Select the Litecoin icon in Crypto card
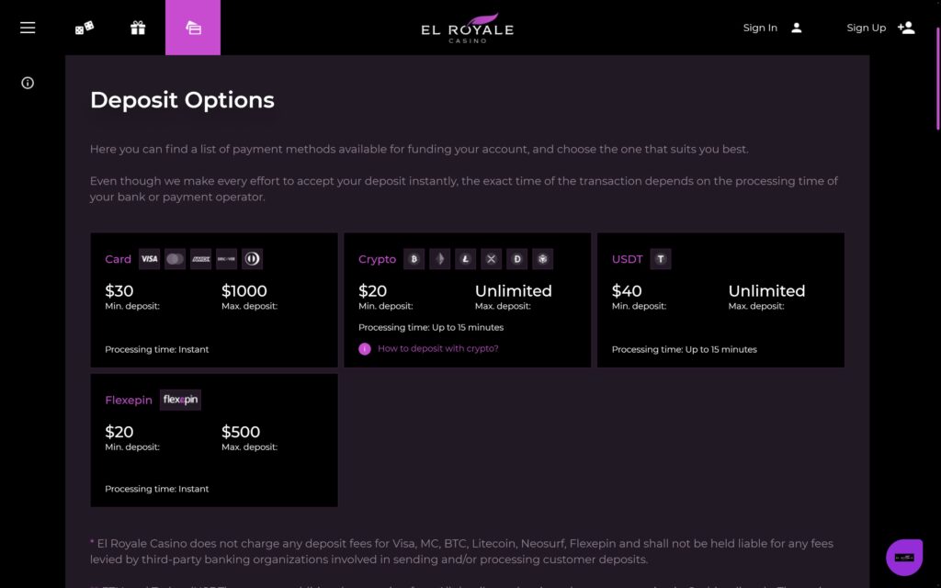Screen dimensions: 941x588 pyautogui.click(x=466, y=259)
